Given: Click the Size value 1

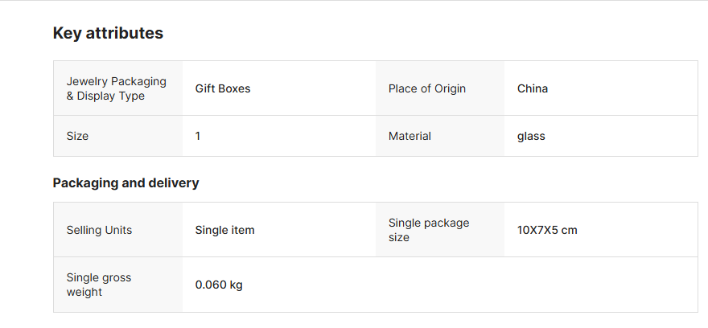Looking at the screenshot, I should (x=198, y=136).
